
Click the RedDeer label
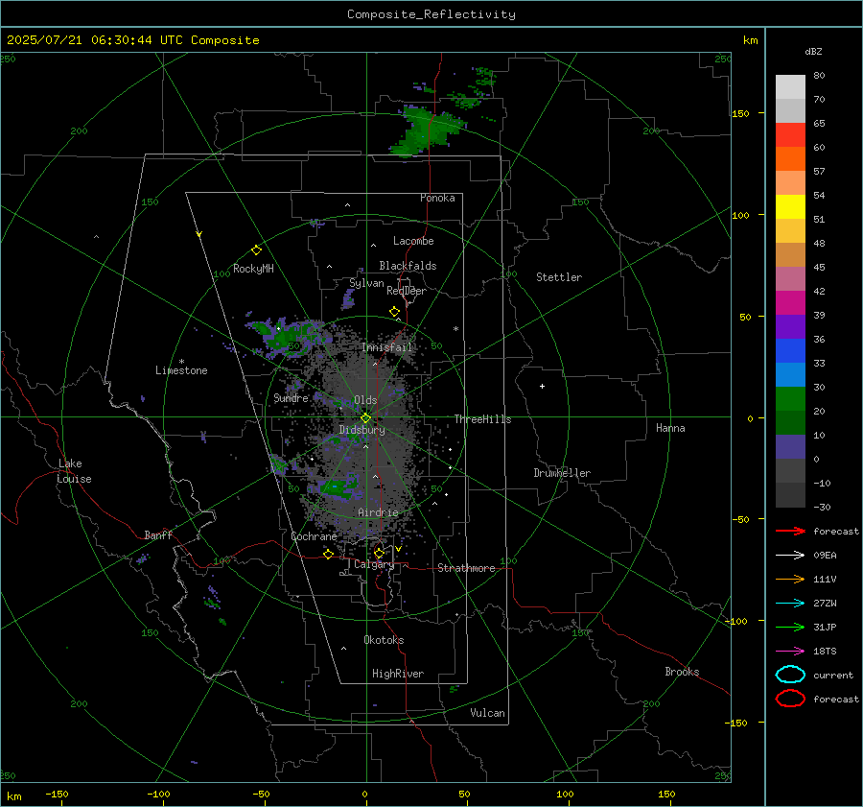[x=407, y=291]
